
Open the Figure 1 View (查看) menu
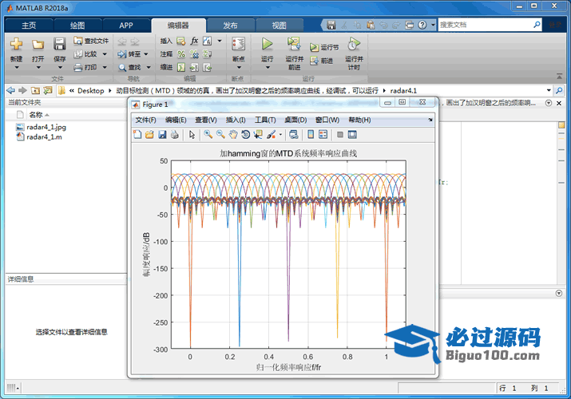(x=206, y=120)
